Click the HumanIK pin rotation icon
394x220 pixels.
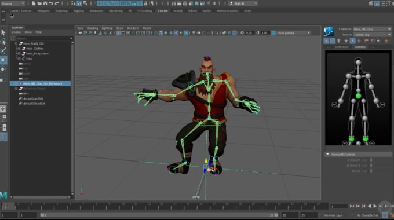[x=373, y=41]
